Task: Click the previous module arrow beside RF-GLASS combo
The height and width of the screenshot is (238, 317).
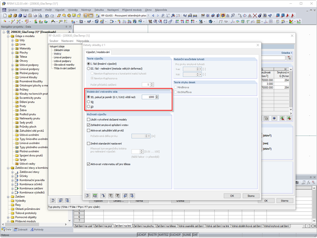Action: point(153,15)
